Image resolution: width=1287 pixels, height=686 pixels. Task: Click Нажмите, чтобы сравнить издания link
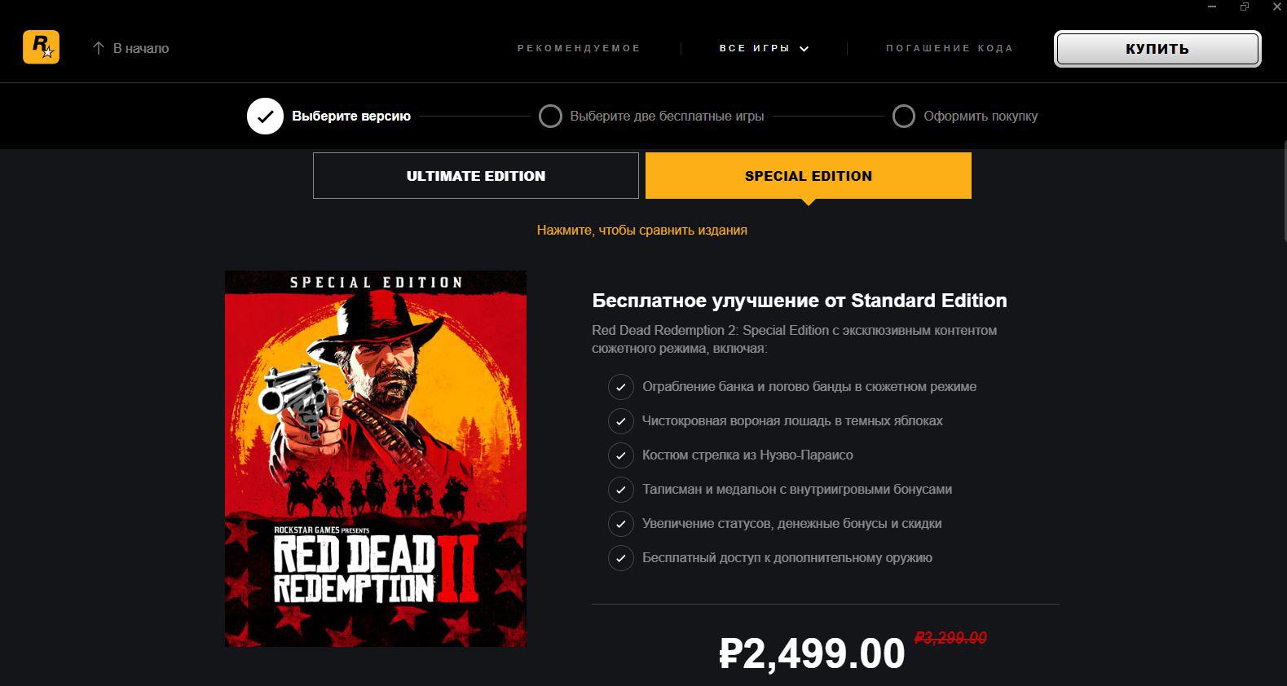642,230
